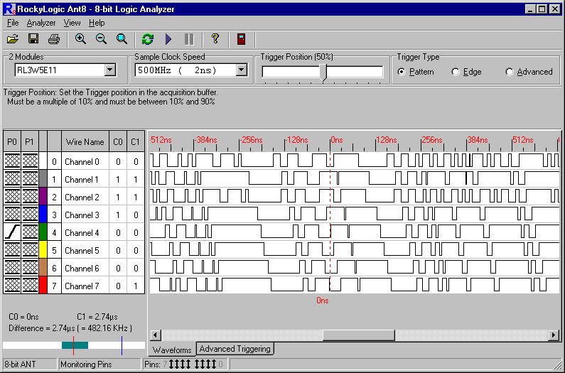Click the scrollbar left arrow
The image size is (565, 373).
pos(155,335)
